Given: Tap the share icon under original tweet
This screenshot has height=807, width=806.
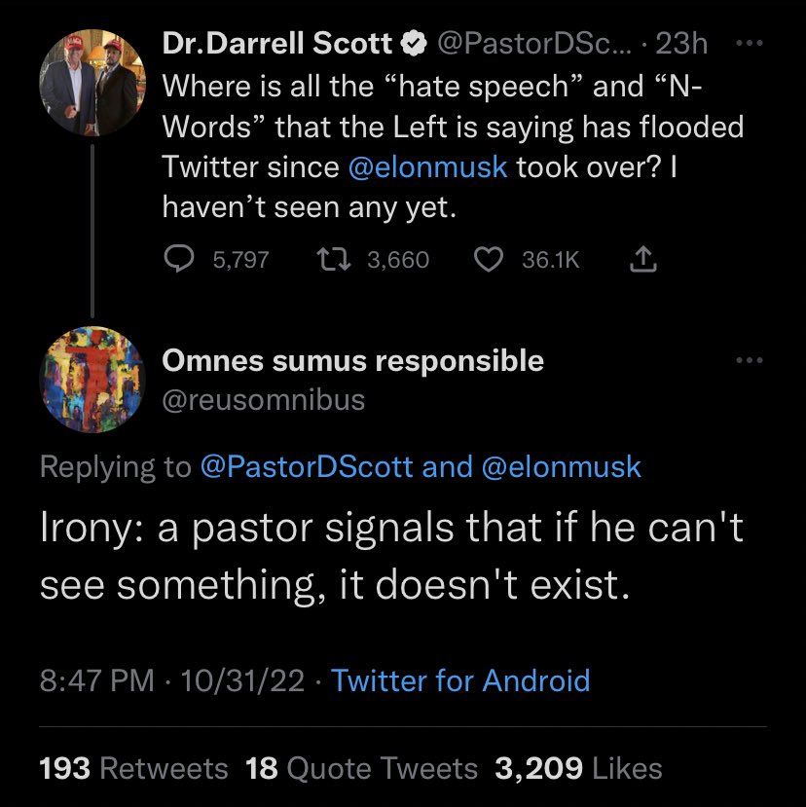Looking at the screenshot, I should pyautogui.click(x=643, y=259).
